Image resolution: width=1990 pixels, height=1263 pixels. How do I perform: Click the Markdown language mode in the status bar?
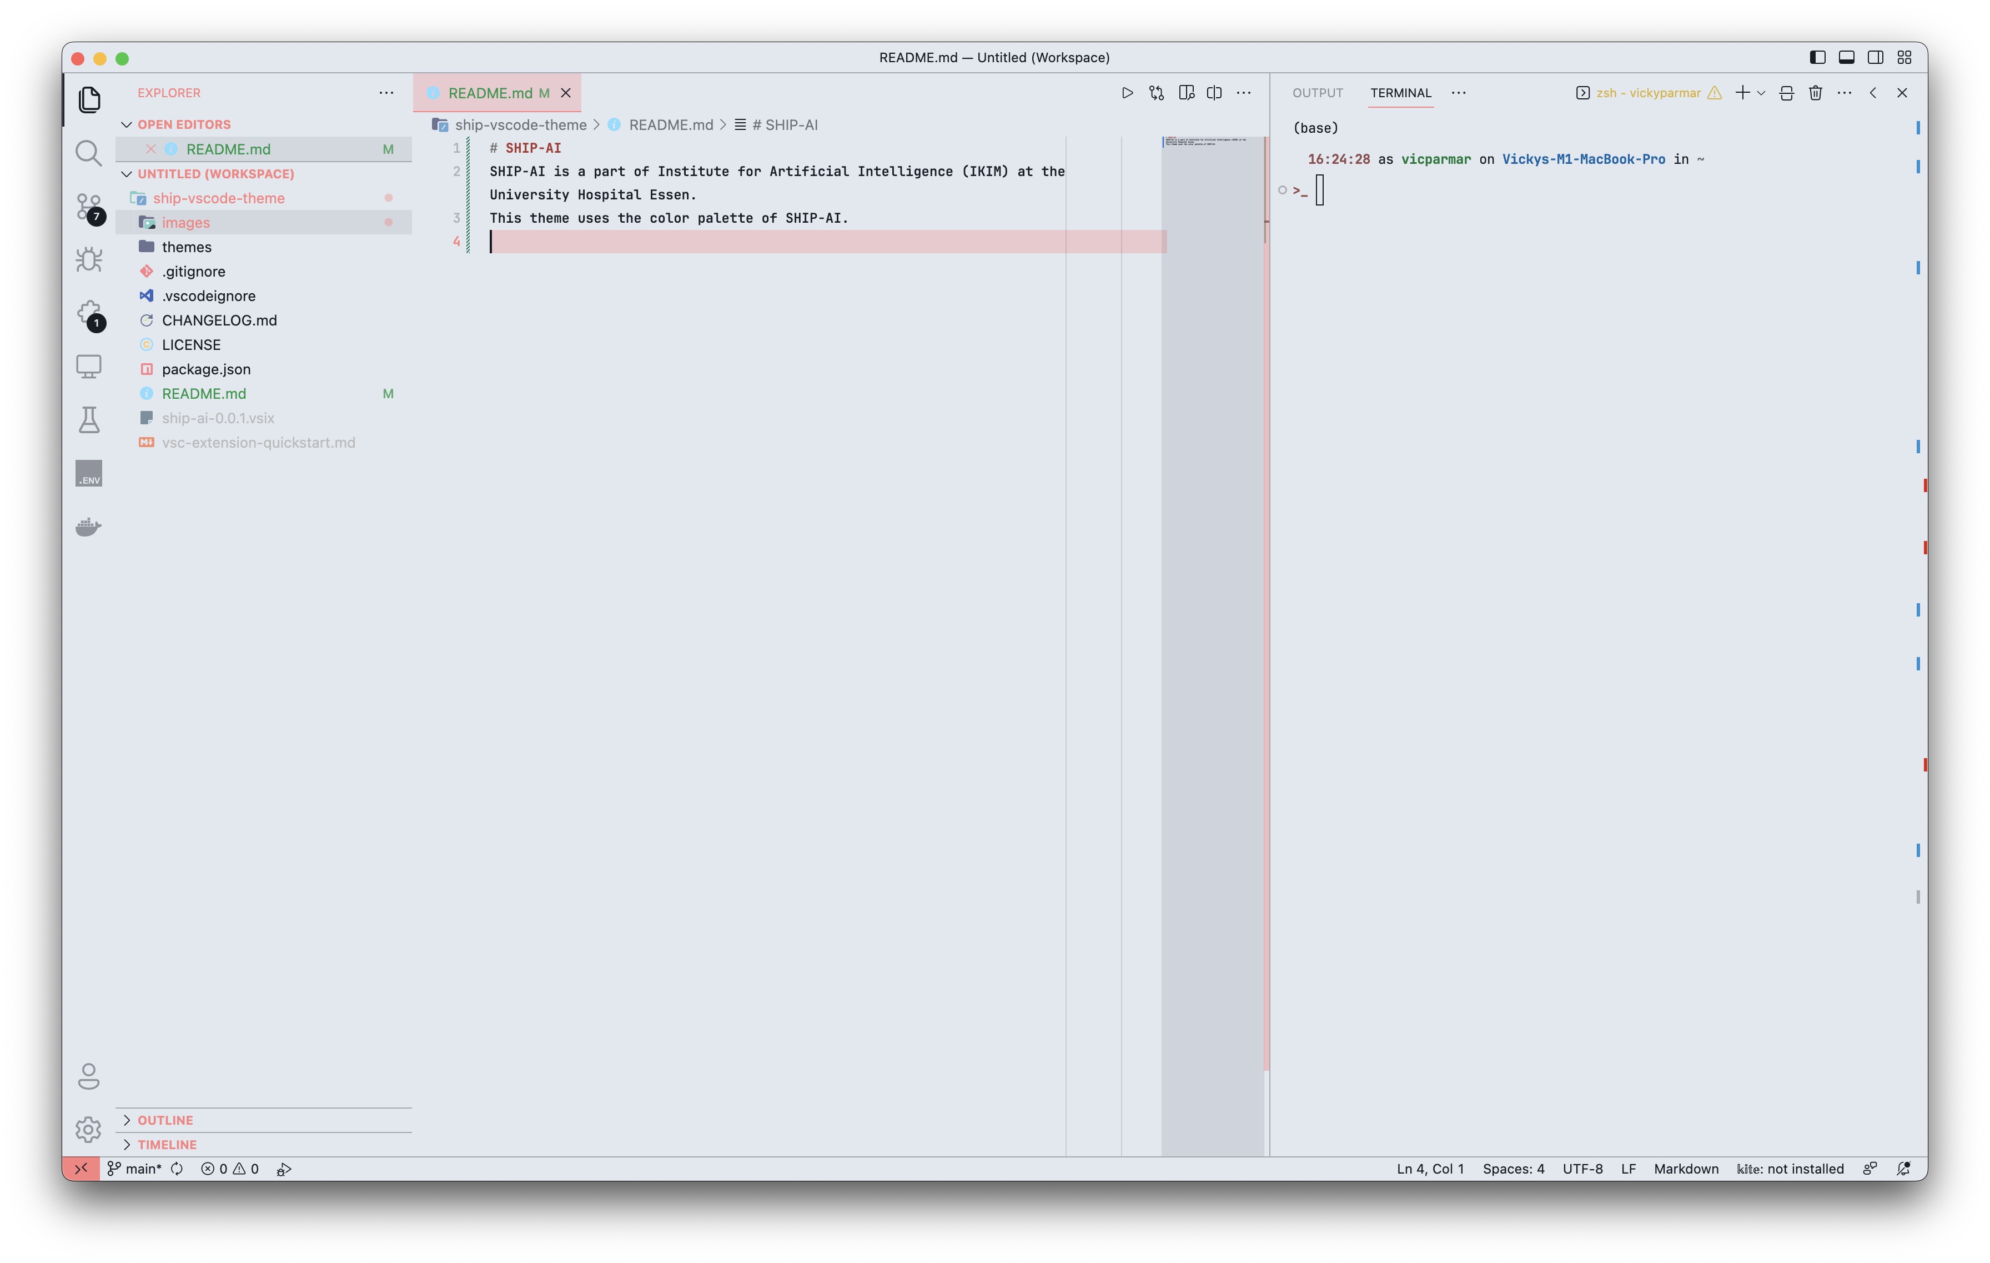(1686, 1169)
